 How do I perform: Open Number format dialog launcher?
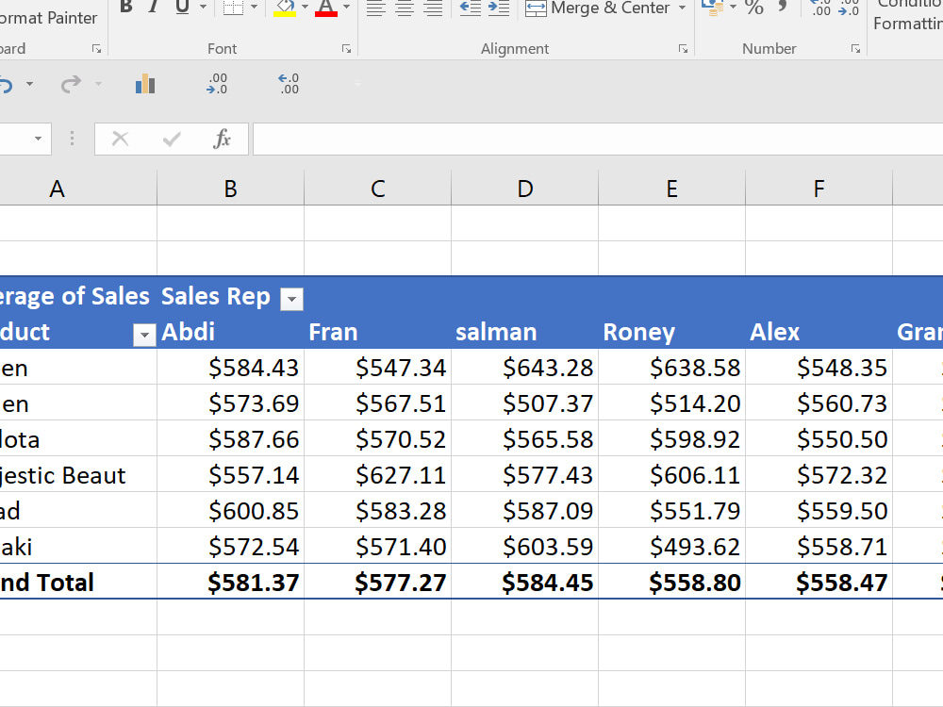click(x=856, y=49)
